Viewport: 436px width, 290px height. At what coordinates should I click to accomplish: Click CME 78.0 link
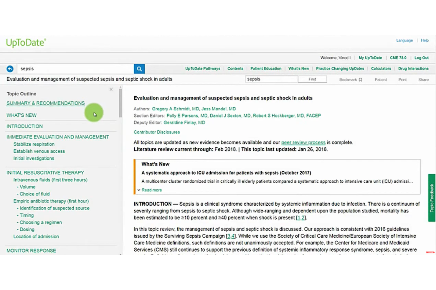398,58
